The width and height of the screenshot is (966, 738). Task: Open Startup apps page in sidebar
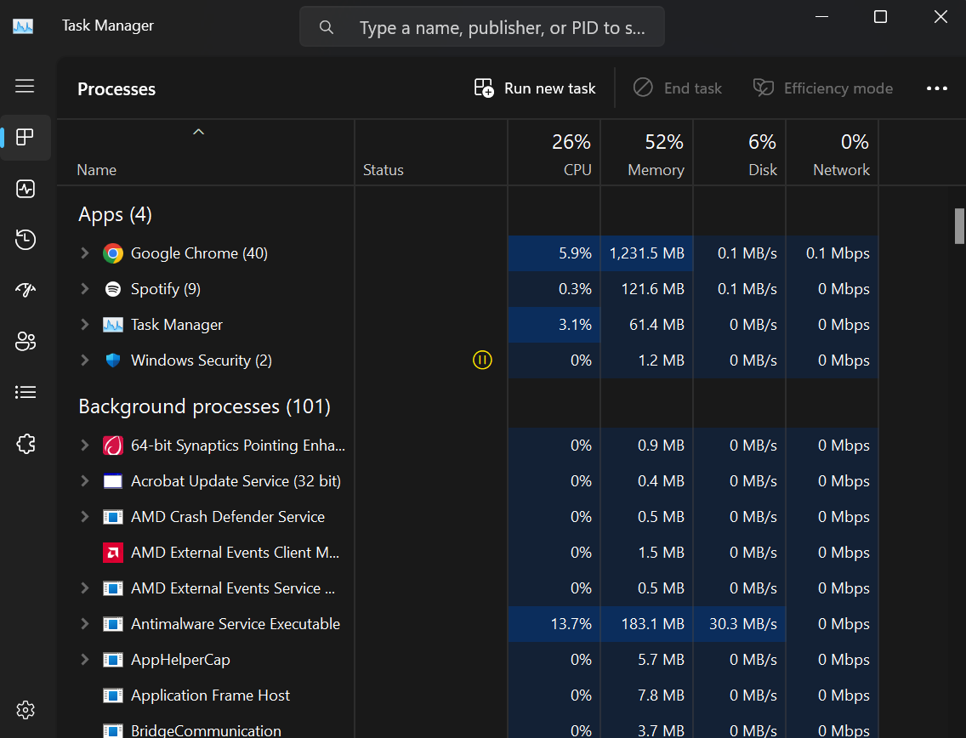[26, 291]
